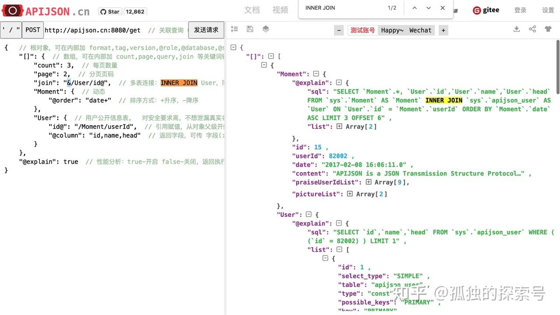Screen dimensions: 560x315
Task: Collapse User explain "list" array
Action: click(x=339, y=249)
